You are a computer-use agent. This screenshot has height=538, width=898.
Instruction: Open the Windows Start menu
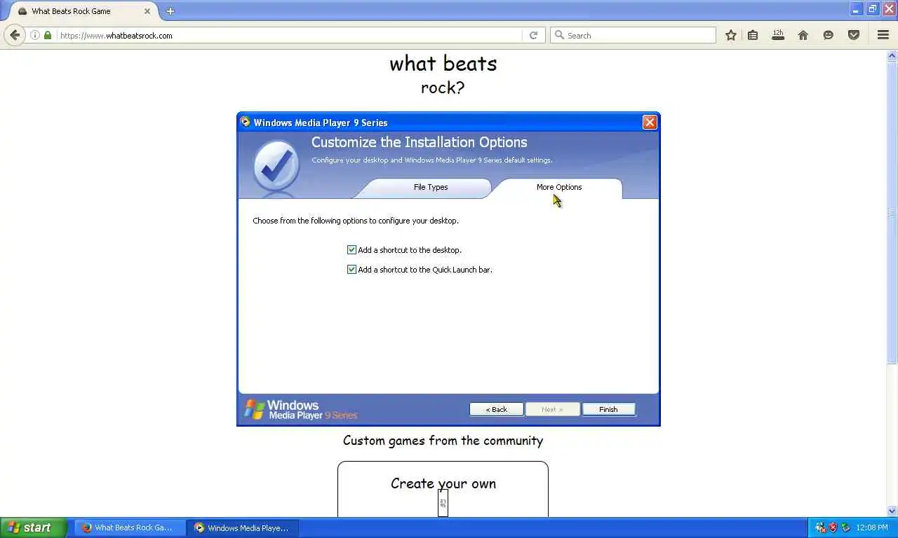click(x=33, y=527)
